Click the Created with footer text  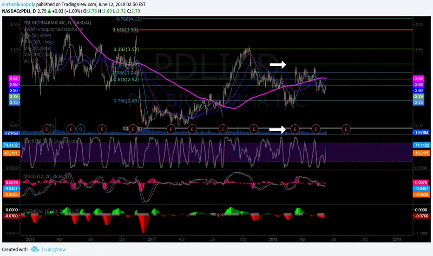[x=15, y=249]
